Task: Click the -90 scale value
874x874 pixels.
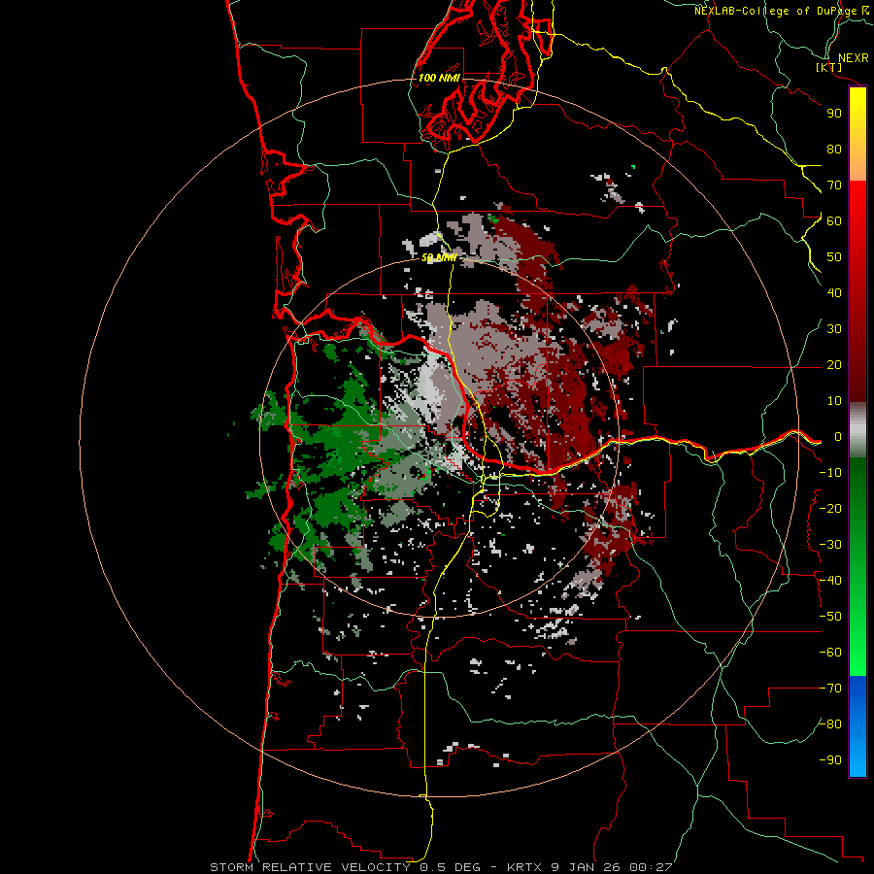Action: point(830,760)
